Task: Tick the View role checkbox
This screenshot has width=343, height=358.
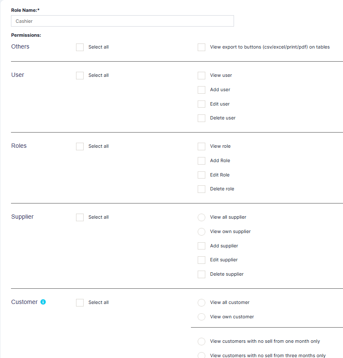Action: [x=201, y=146]
